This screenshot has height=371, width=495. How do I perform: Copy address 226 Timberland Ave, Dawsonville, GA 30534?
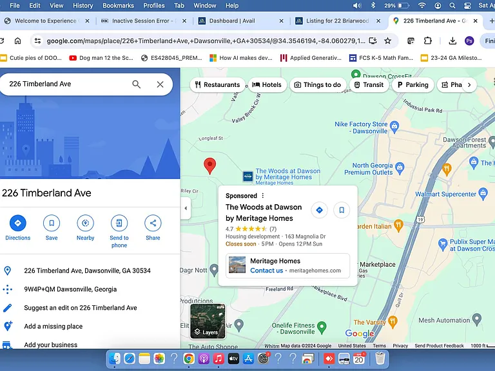pyautogui.click(x=87, y=271)
